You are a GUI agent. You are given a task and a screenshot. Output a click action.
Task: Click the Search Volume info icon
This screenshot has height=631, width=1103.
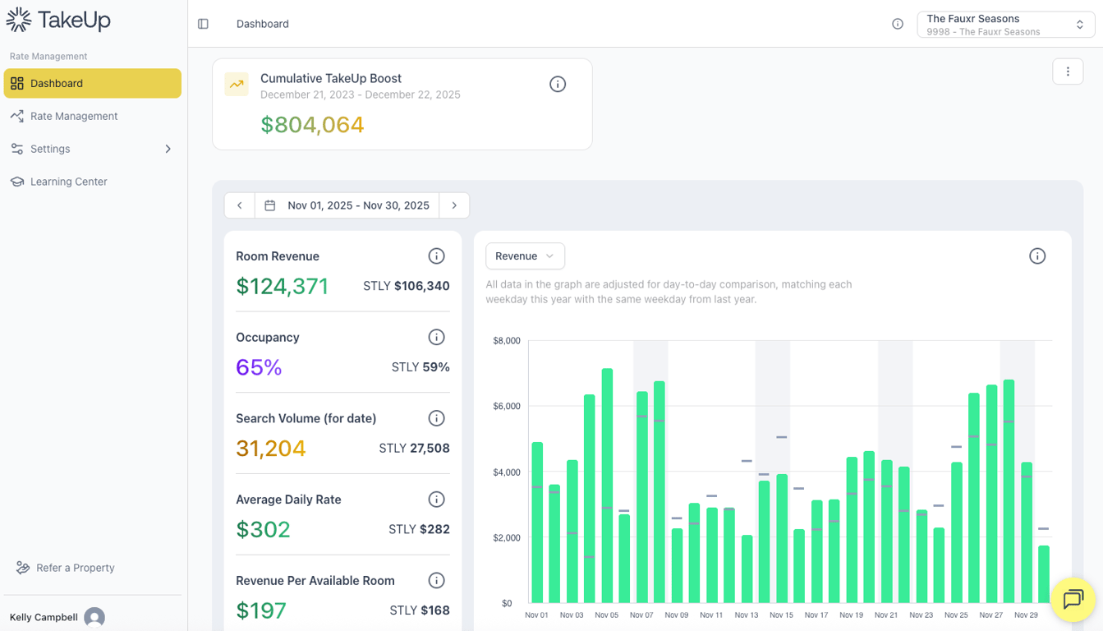click(435, 417)
